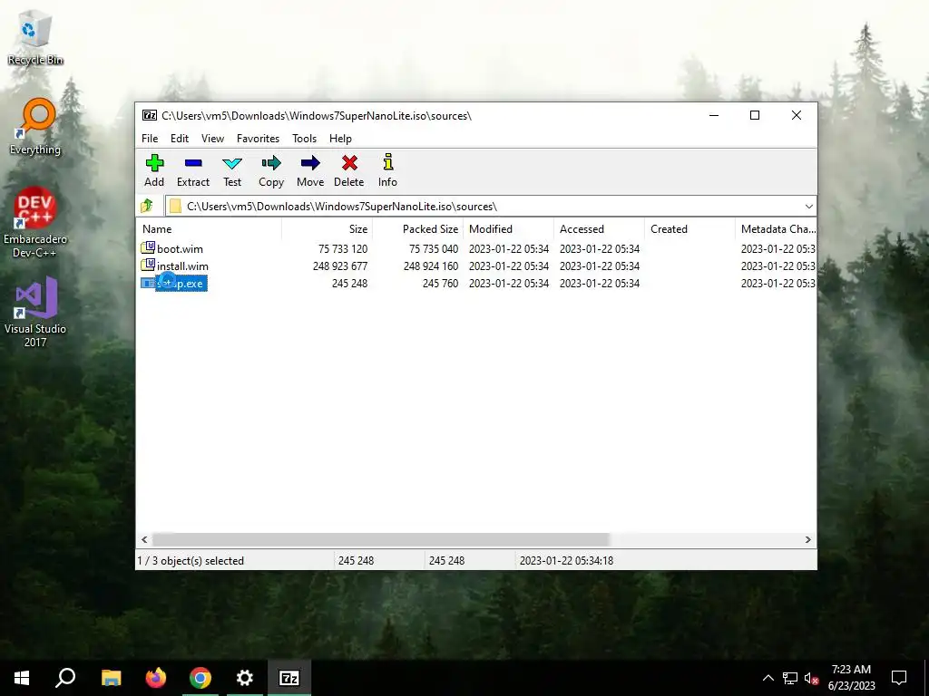929x696 pixels.
Task: Click the scroll left arrow
Action: (144, 539)
